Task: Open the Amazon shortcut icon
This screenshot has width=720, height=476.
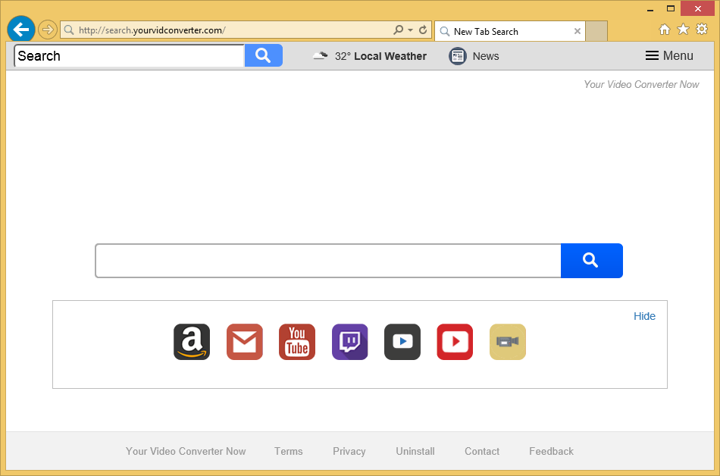Action: click(x=192, y=342)
